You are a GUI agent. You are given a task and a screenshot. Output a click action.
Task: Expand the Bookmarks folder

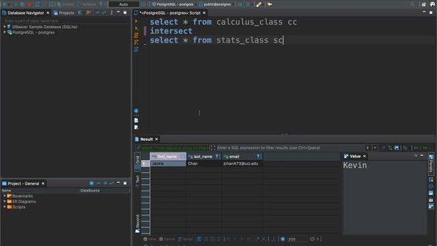5,196
